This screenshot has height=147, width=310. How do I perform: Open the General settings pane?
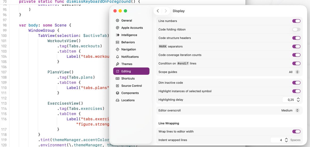pyautogui.click(x=131, y=20)
